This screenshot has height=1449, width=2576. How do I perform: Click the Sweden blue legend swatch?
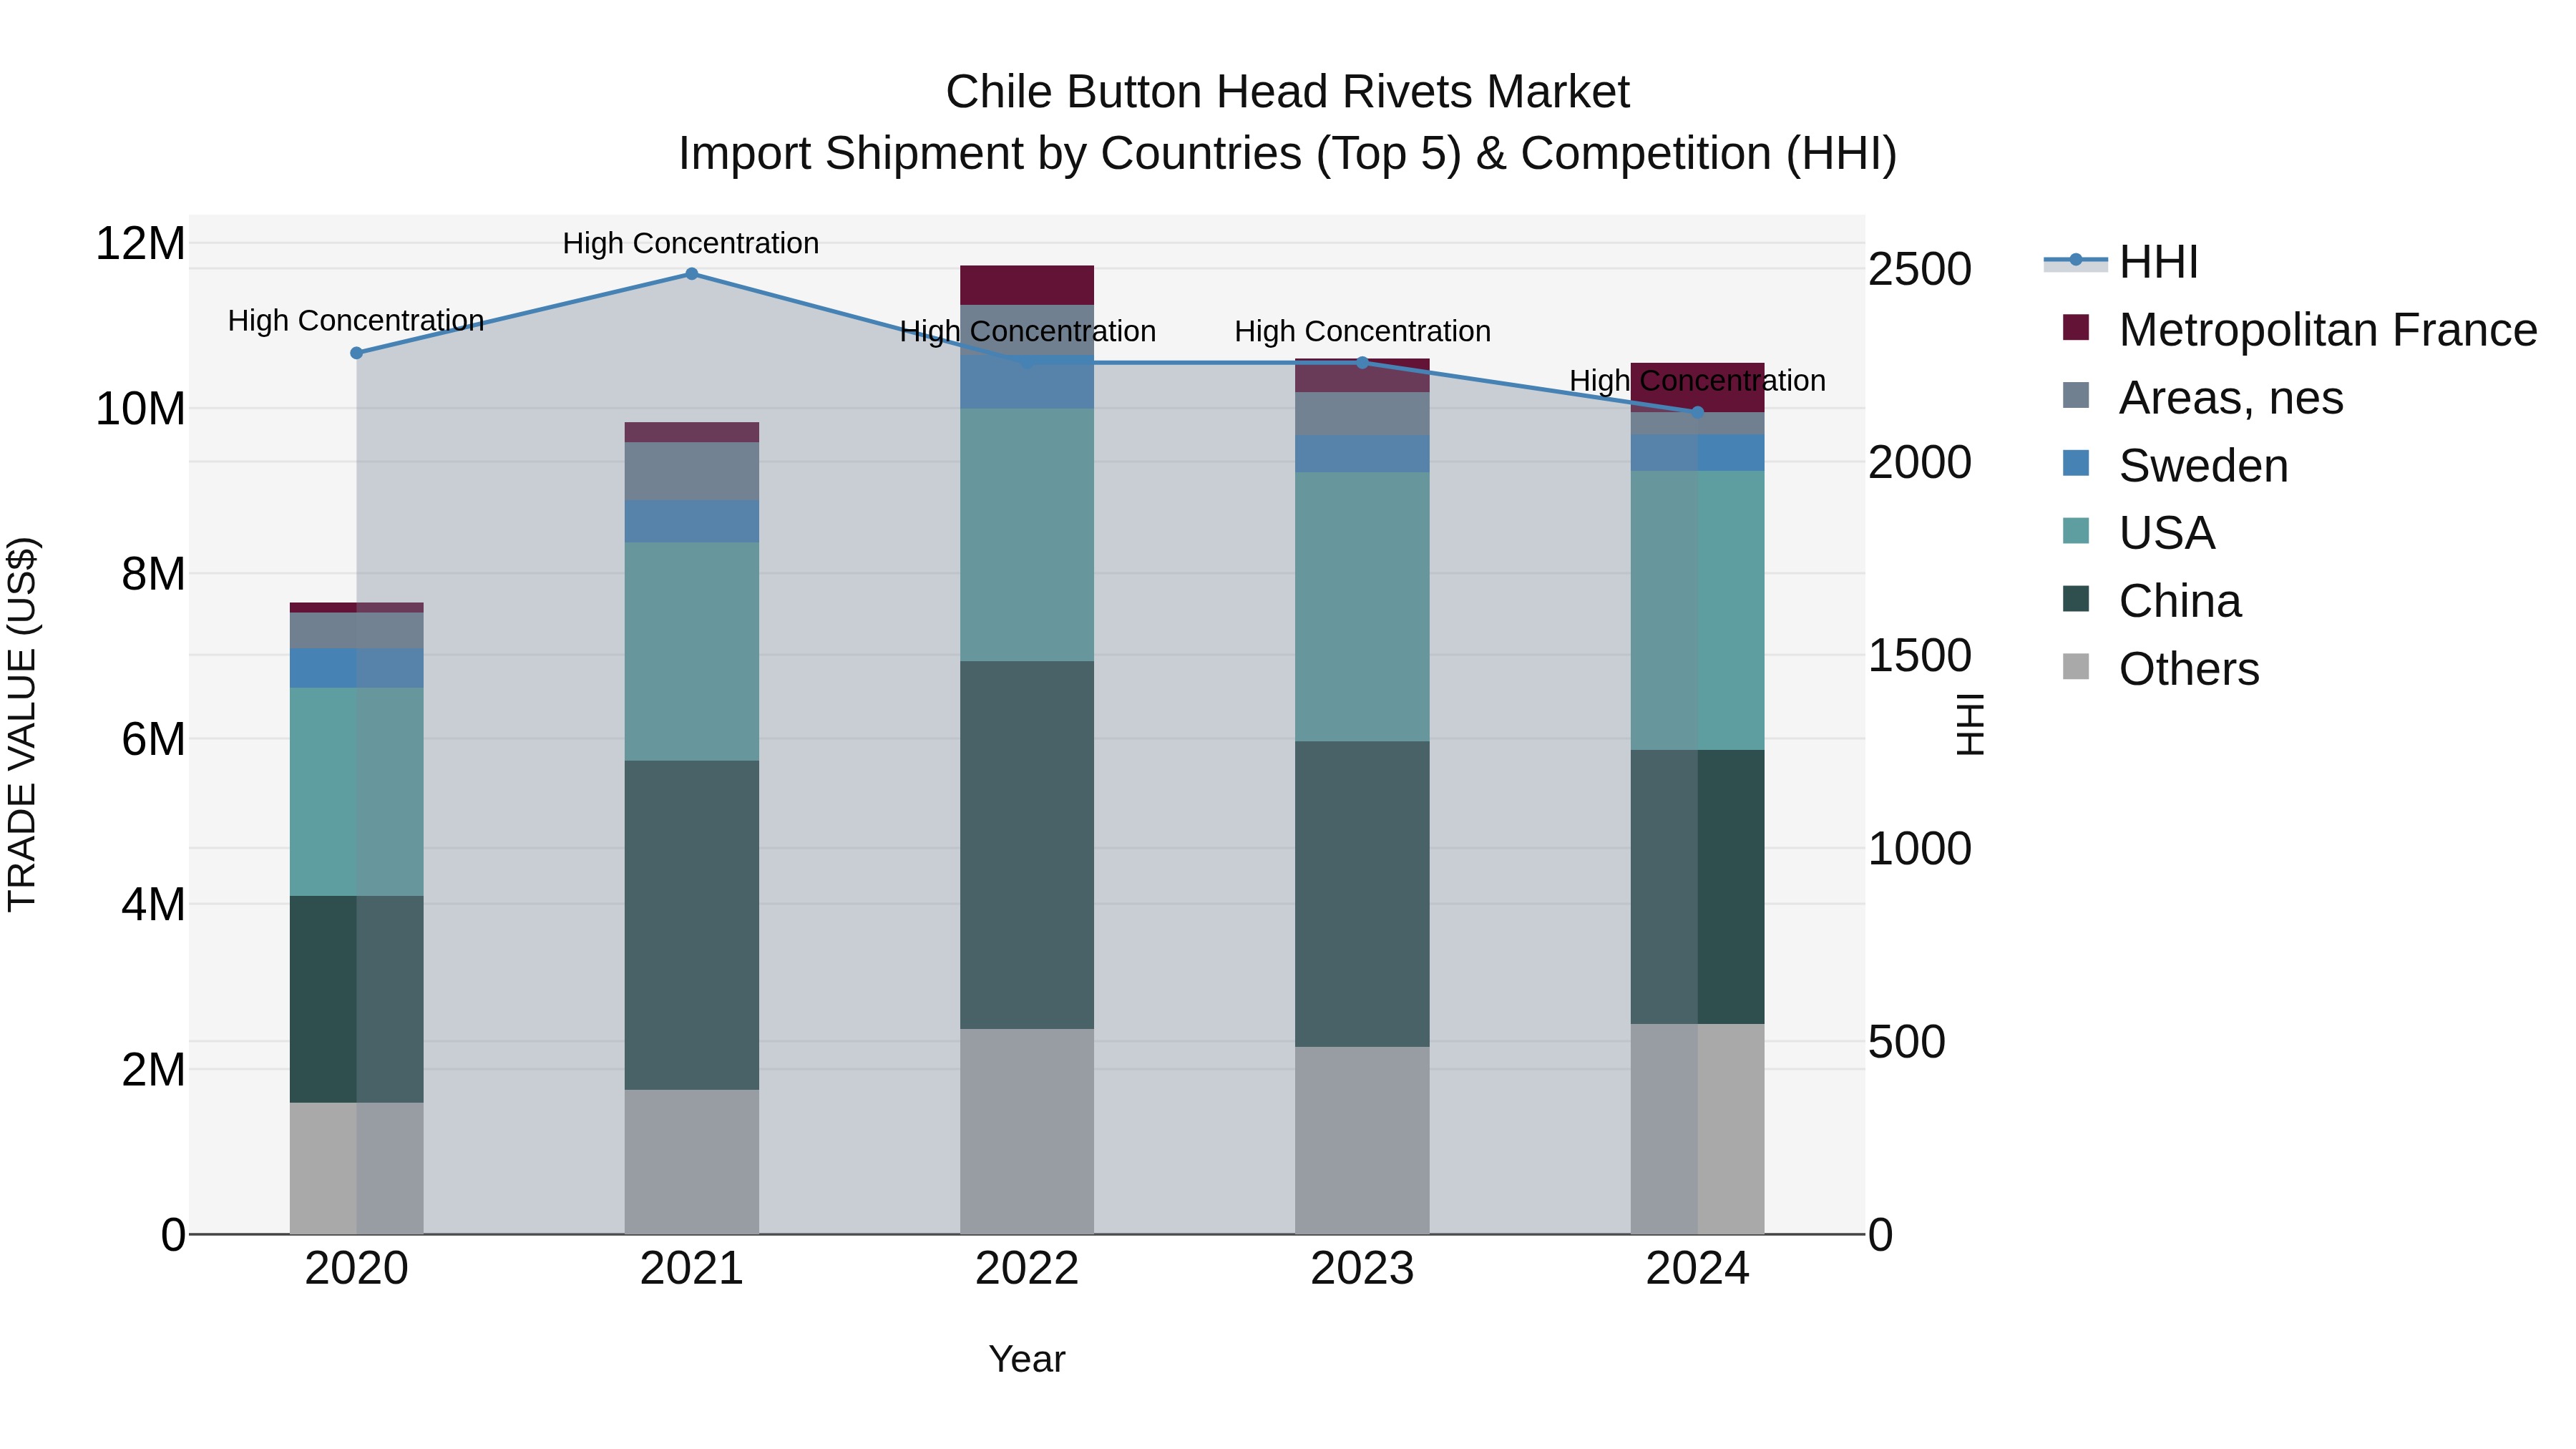click(2076, 463)
